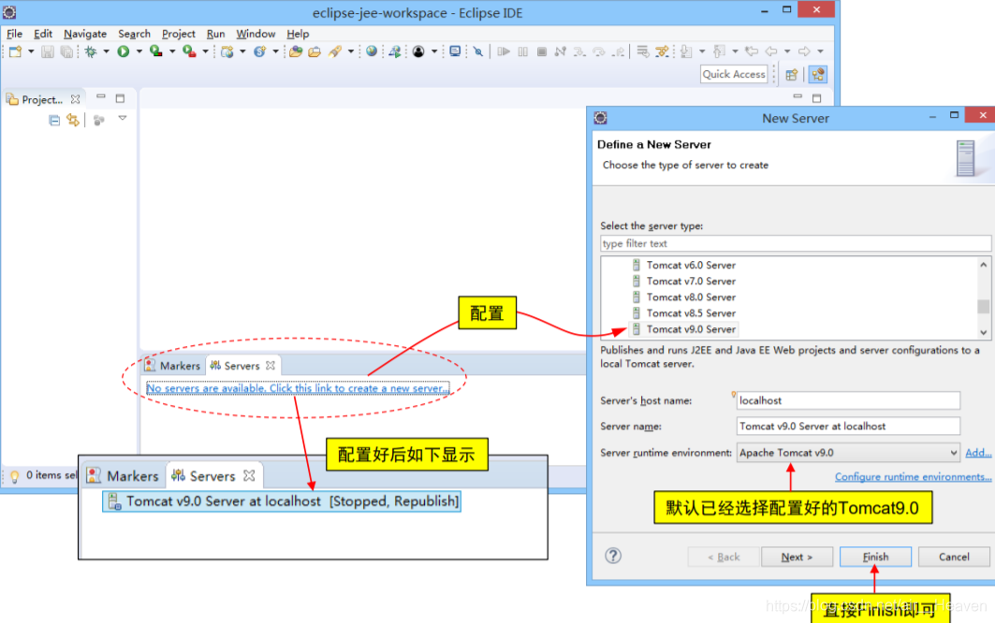Click the help question mark in New Server
The width and height of the screenshot is (995, 623).
coord(613,556)
